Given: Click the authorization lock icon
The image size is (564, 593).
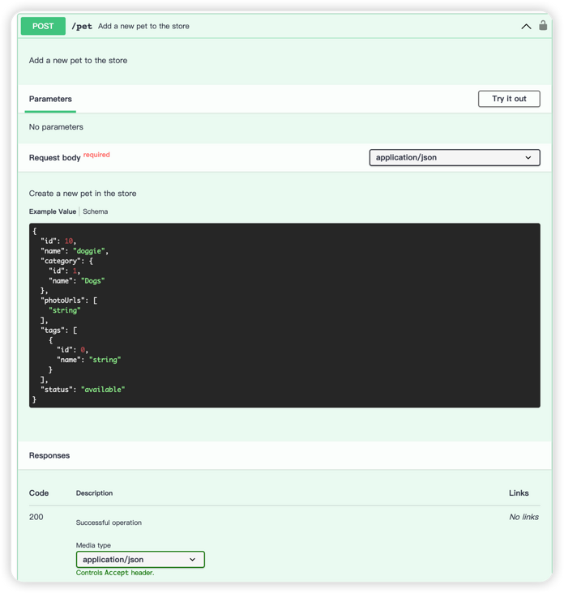Looking at the screenshot, I should click(543, 26).
